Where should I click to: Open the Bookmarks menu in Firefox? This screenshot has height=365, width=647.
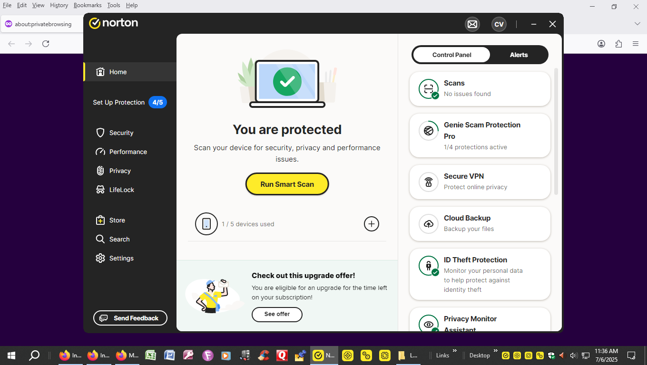tap(88, 5)
